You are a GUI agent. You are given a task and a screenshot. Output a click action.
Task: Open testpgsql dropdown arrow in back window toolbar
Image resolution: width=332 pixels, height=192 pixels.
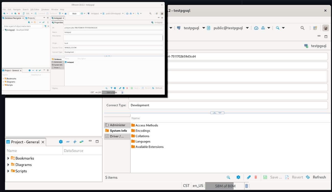tap(204, 28)
